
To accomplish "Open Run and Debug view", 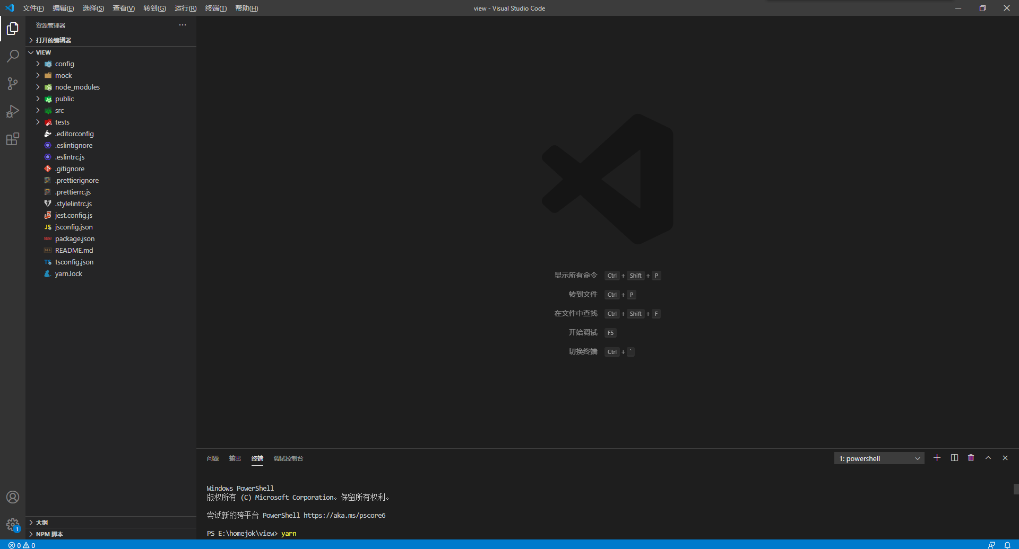I will pyautogui.click(x=13, y=111).
